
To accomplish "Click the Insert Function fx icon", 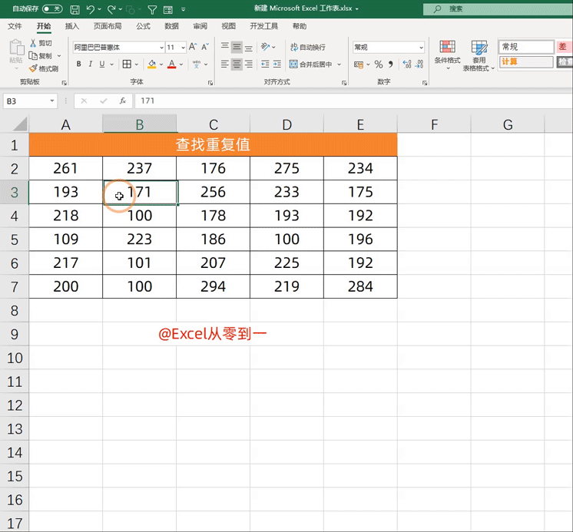I will pos(123,101).
